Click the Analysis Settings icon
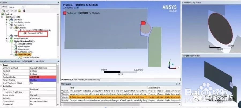This screenshot has width=241, height=108. pos(16,44)
